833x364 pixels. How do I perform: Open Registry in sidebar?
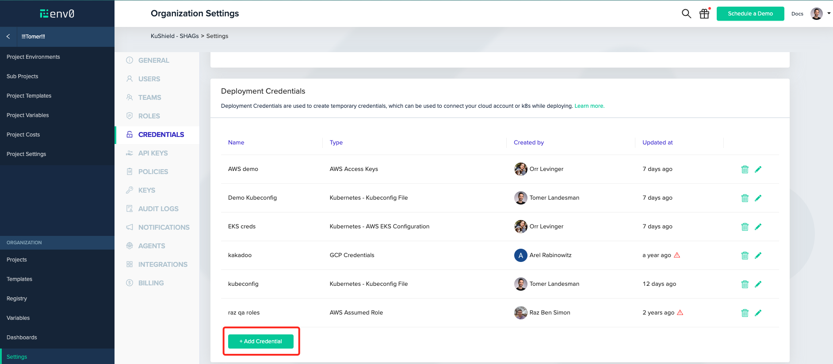tap(17, 299)
